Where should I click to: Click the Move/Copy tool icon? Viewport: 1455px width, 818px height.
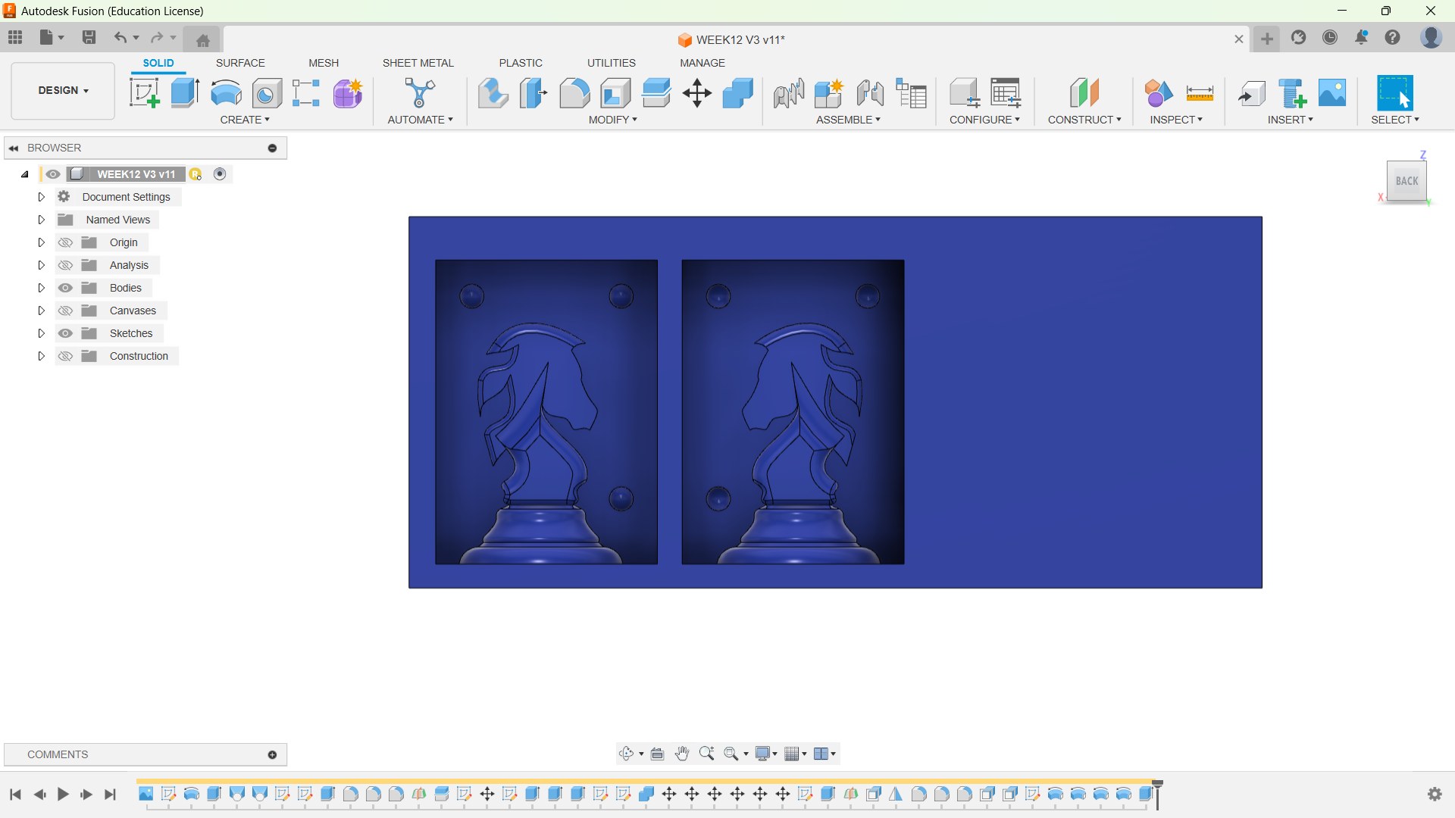696,93
